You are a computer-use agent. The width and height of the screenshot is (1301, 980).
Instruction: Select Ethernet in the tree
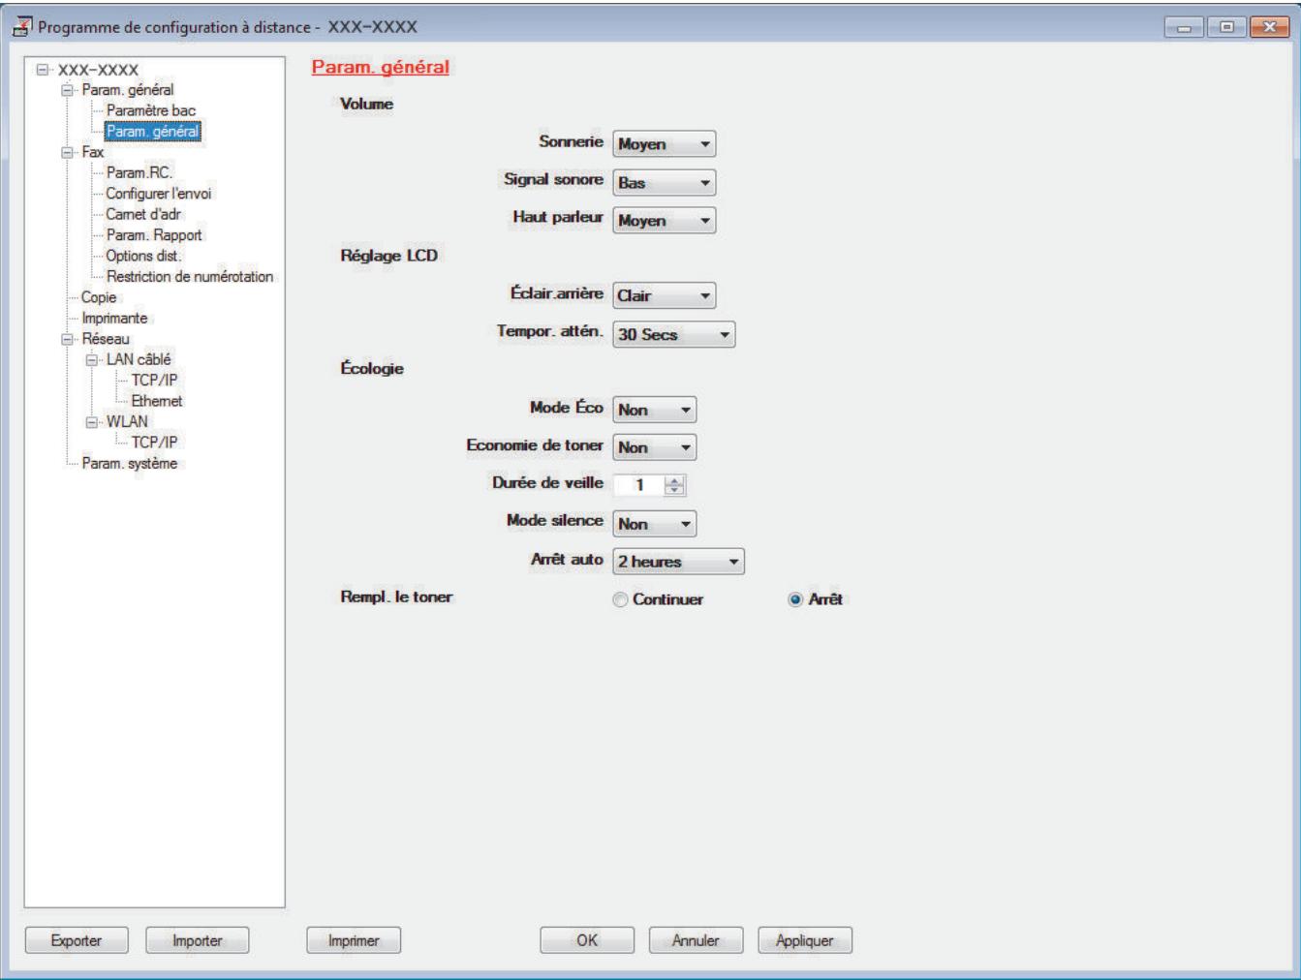[157, 401]
